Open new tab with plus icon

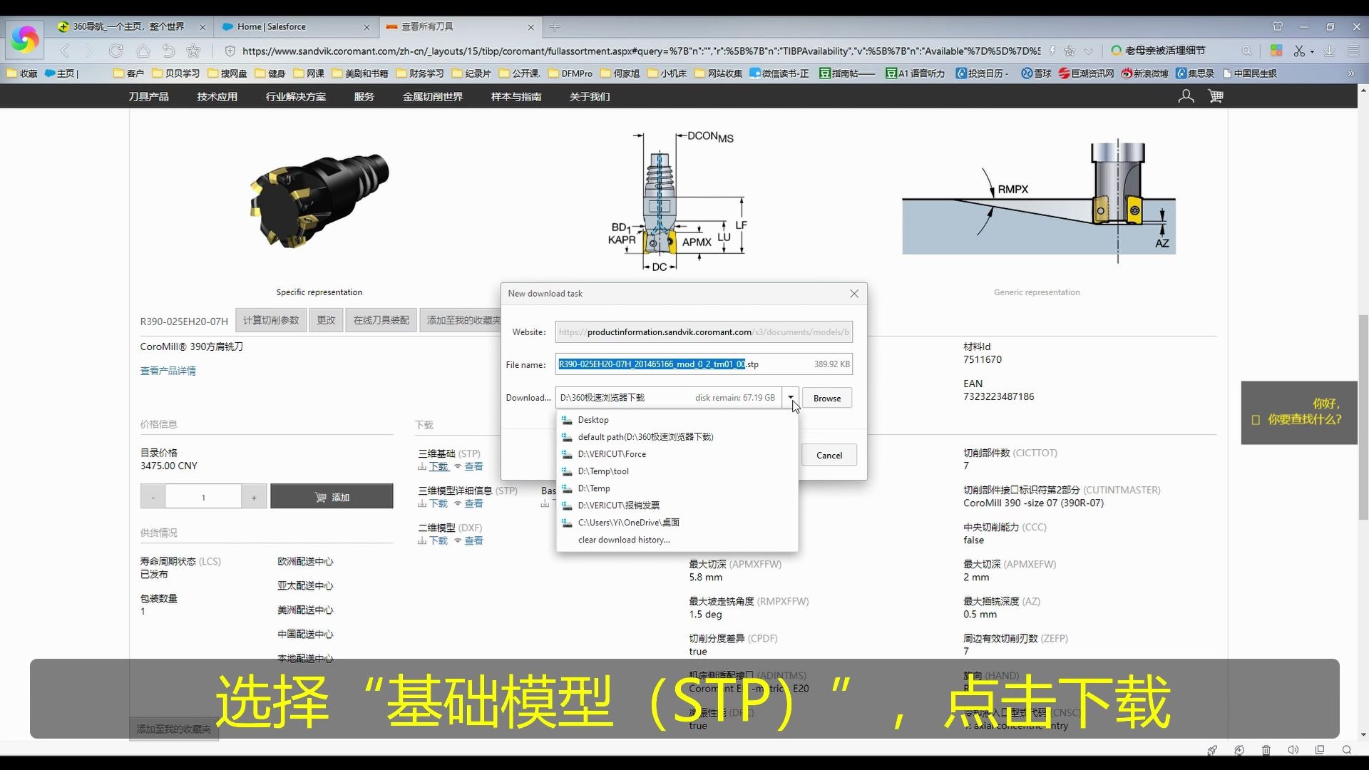[x=555, y=26]
